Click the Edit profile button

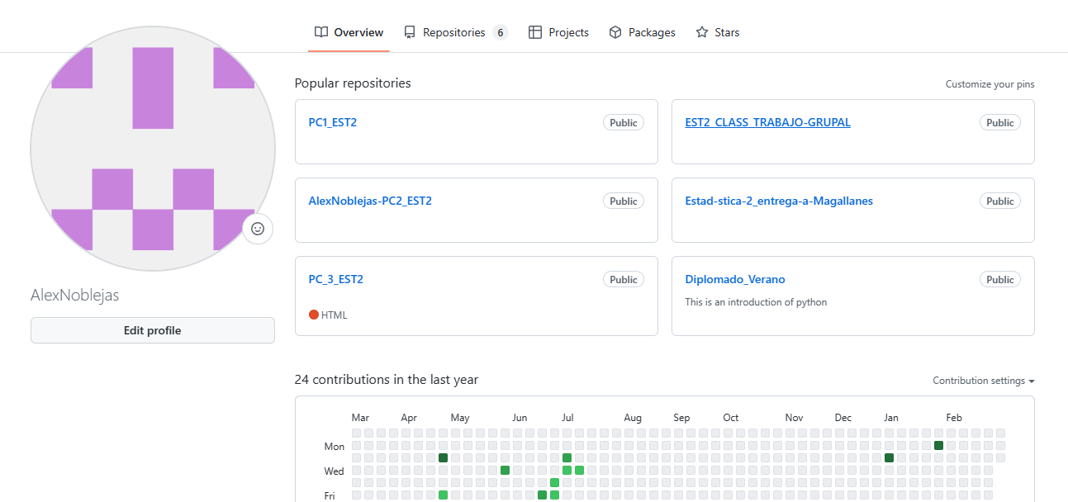pos(153,330)
